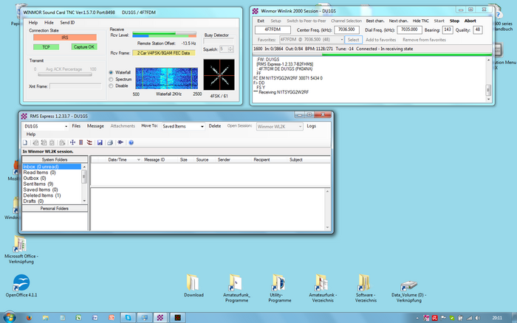Click the new message icon in RMS Express
This screenshot has height=323, width=517.
pyautogui.click(x=25, y=142)
